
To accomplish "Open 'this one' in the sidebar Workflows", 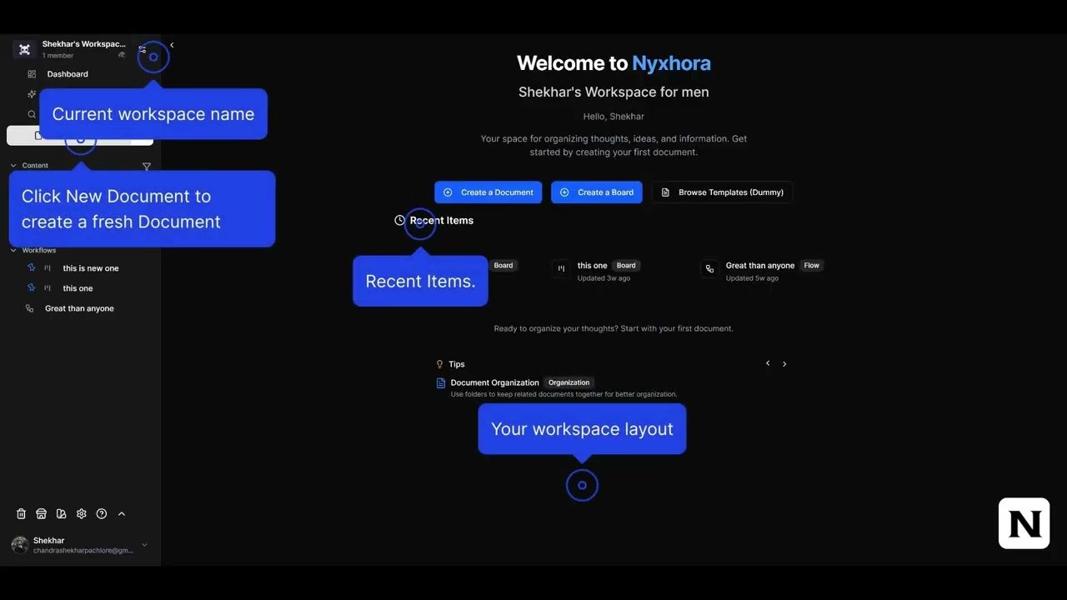I will click(x=78, y=288).
